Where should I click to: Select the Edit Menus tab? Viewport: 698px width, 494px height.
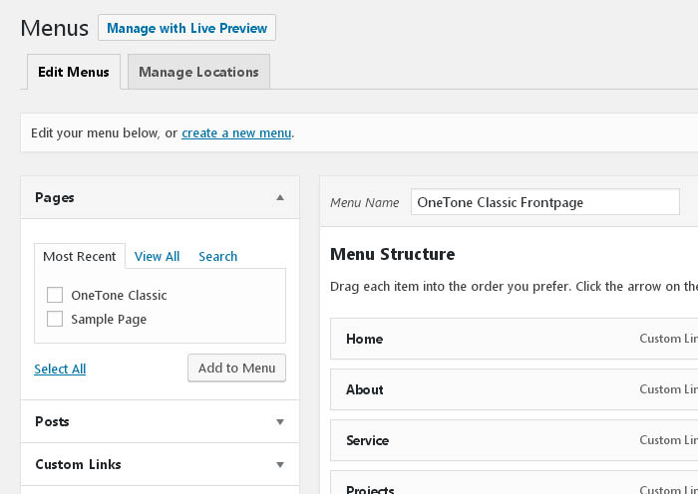74,72
